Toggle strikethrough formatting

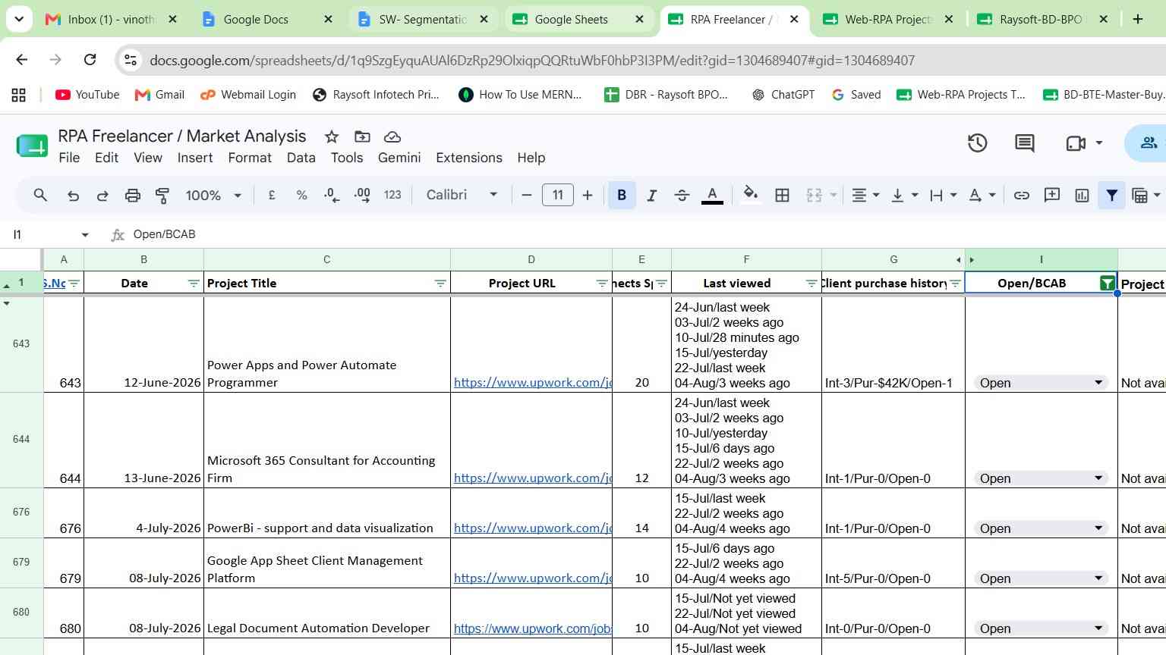[x=682, y=196]
